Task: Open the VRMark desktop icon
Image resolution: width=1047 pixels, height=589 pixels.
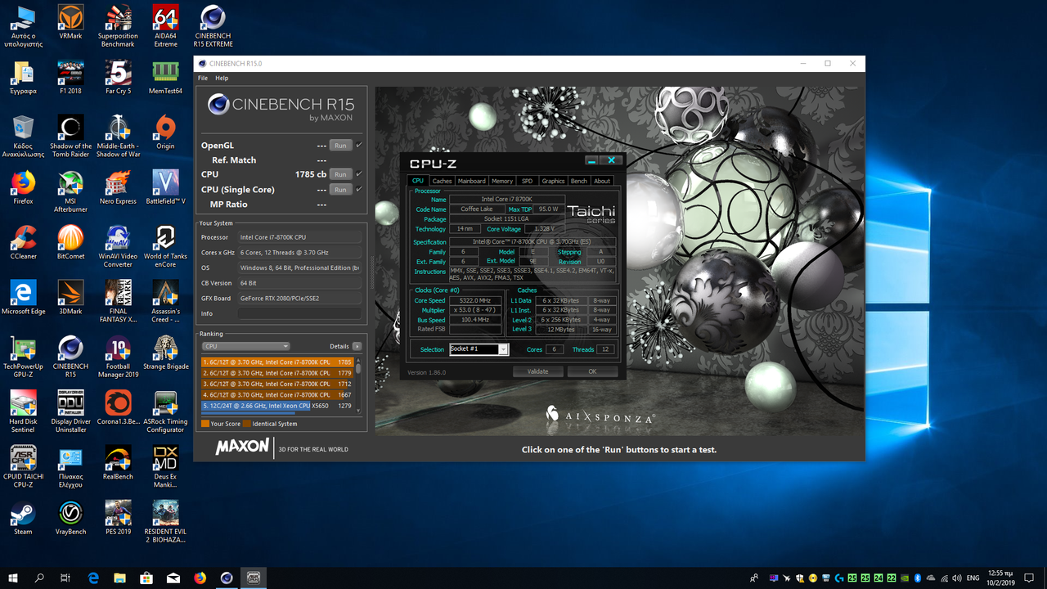Action: (x=70, y=21)
